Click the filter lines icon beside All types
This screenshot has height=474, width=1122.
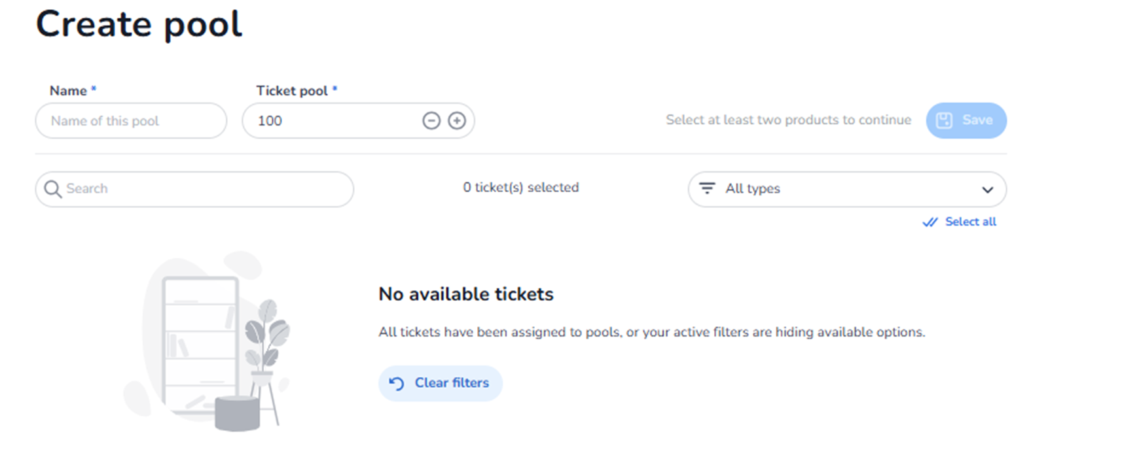point(707,188)
